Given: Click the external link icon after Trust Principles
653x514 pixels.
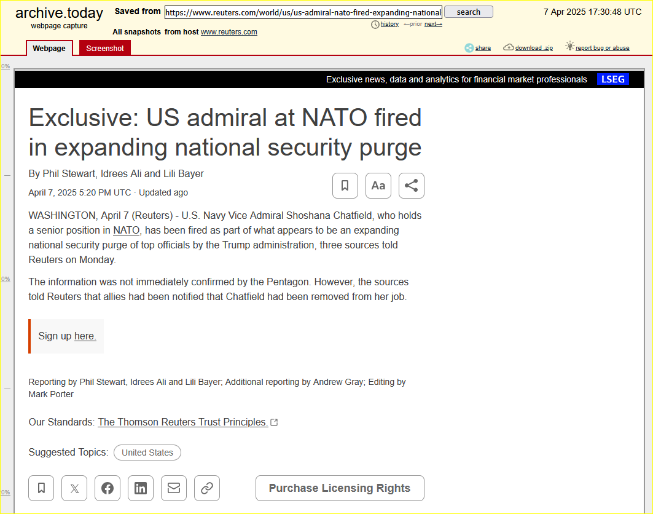Looking at the screenshot, I should coord(274,422).
